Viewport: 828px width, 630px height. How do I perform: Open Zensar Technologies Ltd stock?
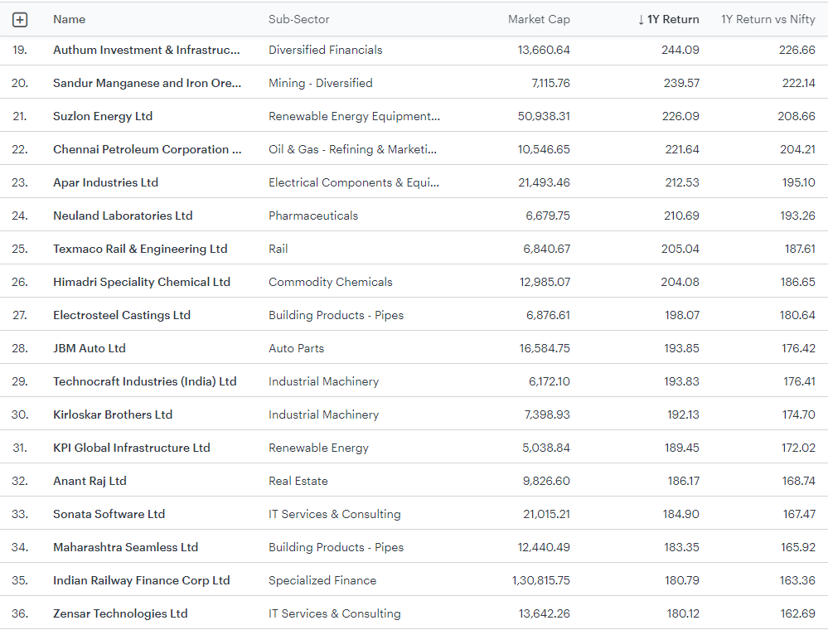coord(120,614)
